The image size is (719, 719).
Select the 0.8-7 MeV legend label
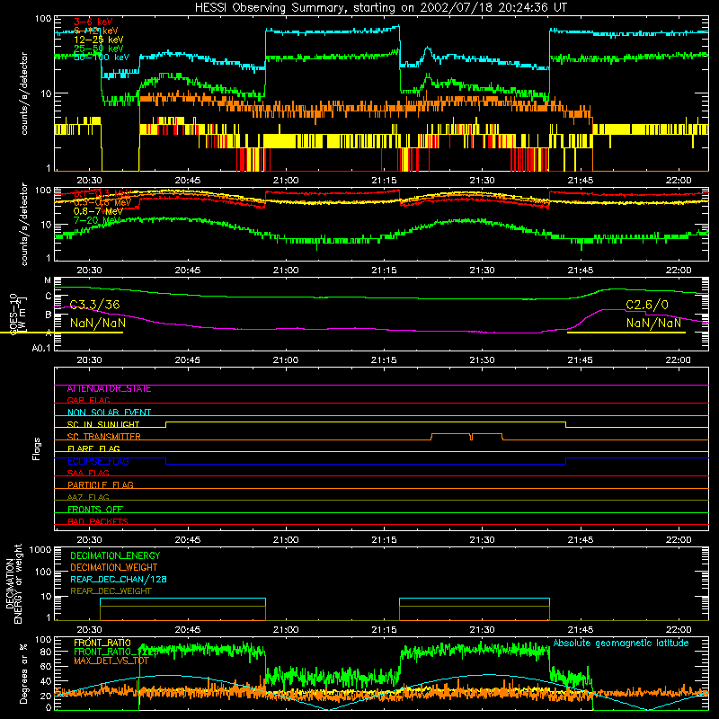98,211
